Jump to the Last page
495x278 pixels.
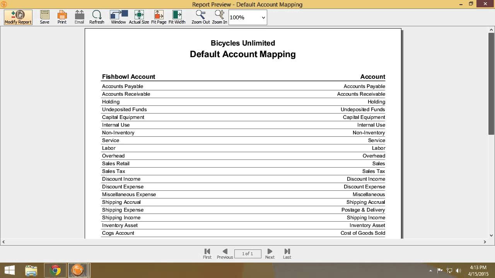click(x=287, y=254)
